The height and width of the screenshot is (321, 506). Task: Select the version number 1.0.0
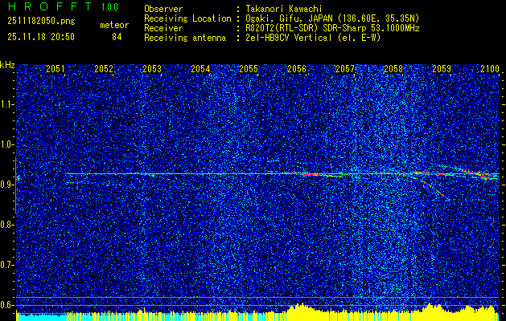(109, 7)
